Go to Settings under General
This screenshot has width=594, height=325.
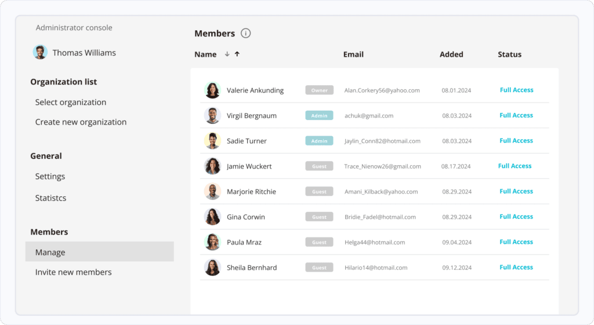pos(50,177)
